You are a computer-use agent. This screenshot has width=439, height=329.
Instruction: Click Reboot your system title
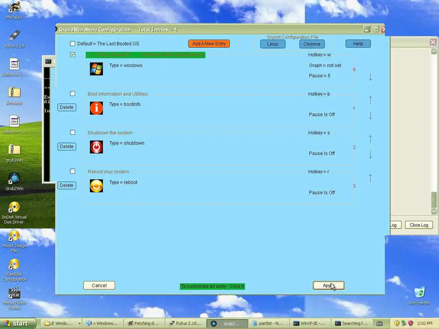point(108,171)
